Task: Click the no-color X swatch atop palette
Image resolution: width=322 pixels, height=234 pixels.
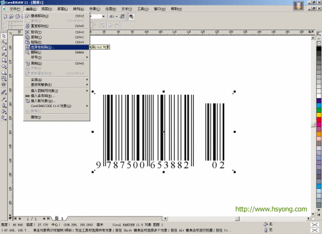Action: click(319, 44)
